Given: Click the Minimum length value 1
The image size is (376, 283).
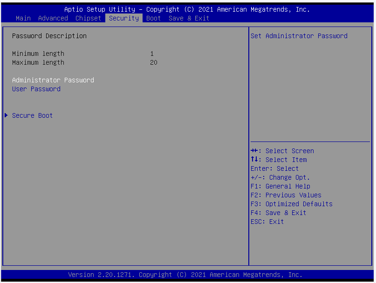Looking at the screenshot, I should [x=152, y=54].
